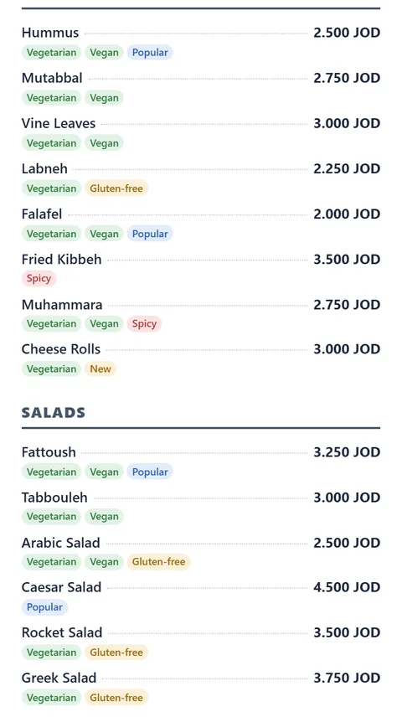
Task: Select the Popular tag under Caesar Salad
Action: (44, 607)
